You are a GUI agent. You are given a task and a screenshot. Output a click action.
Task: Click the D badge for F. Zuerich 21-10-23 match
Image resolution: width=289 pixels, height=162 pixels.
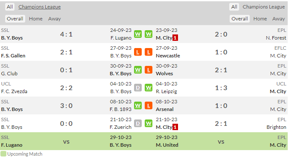click(x=138, y=123)
